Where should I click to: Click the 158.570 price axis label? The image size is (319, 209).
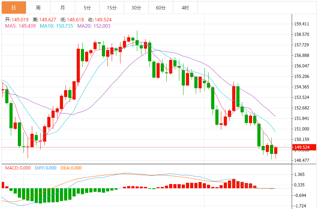tap(301, 34)
